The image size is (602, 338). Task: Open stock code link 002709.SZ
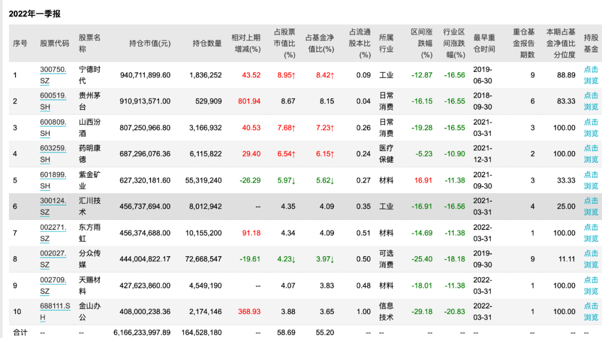pyautogui.click(x=53, y=286)
